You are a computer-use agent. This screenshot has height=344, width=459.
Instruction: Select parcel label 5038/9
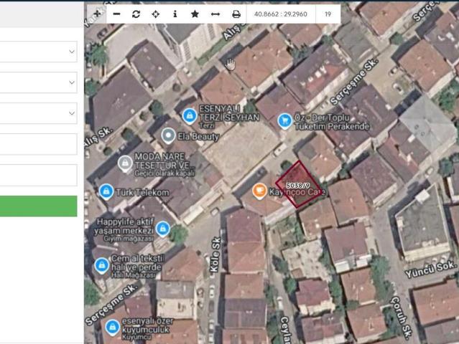297,186
